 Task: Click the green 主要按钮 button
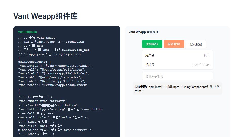click(152, 44)
